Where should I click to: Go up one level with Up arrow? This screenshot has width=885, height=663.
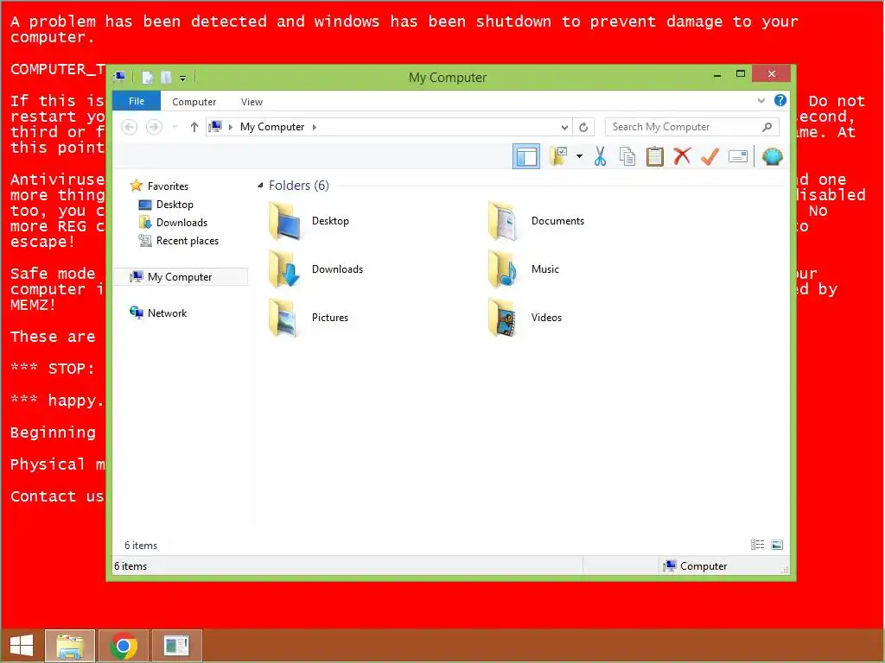tap(194, 127)
